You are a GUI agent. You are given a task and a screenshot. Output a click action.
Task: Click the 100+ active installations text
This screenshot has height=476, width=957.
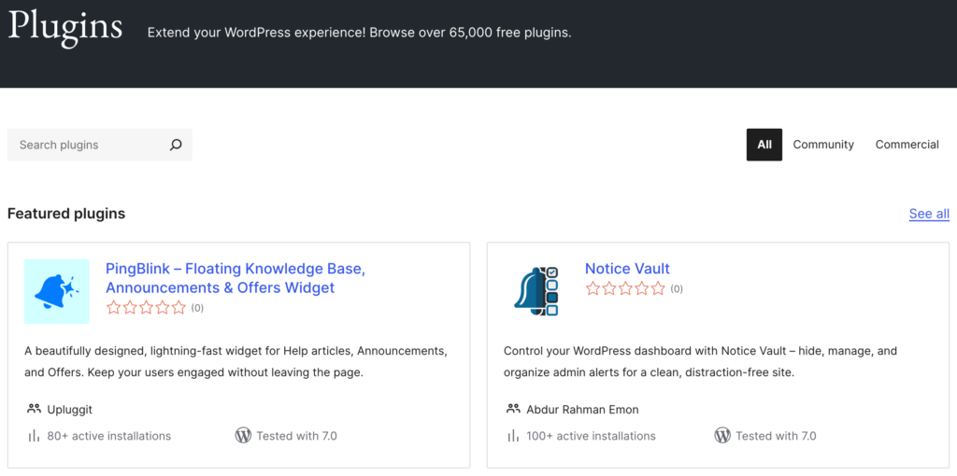coord(592,437)
